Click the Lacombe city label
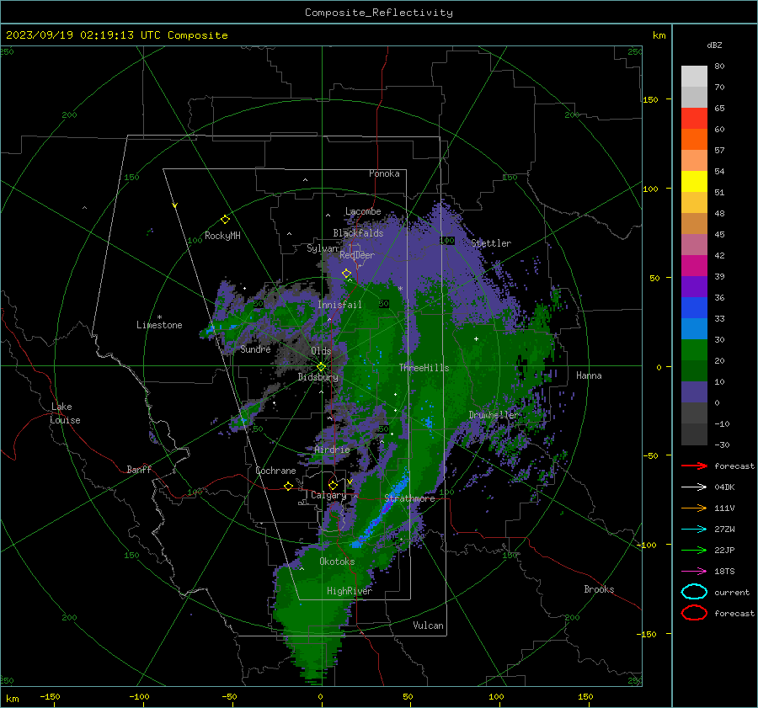Screen dimensions: 758x708 (363, 211)
